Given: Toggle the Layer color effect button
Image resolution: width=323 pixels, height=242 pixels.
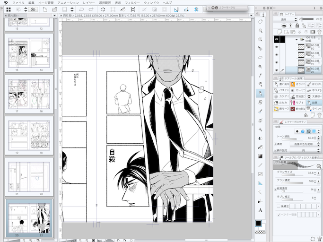Looking at the screenshot, I should click(314, 131).
